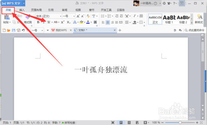Switch to the 引用 tab
207x125 pixels.
tap(51, 10)
